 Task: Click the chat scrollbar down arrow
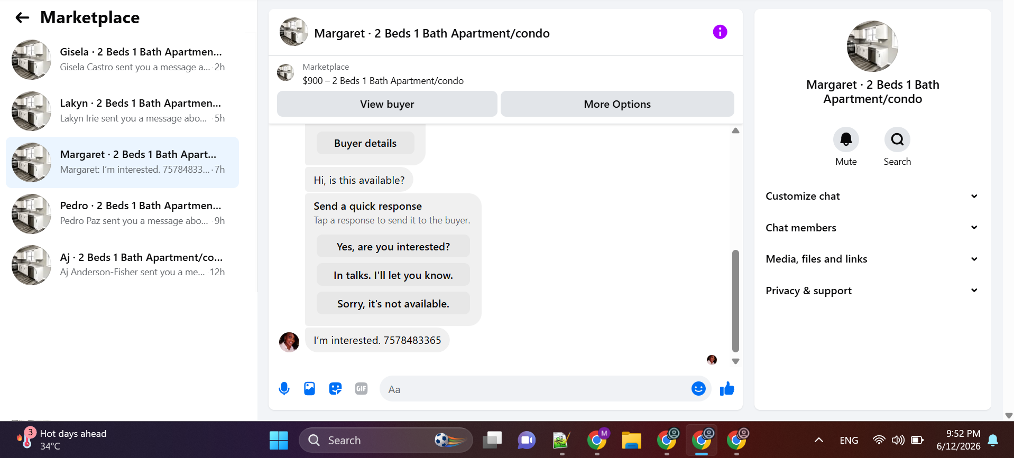tap(735, 361)
